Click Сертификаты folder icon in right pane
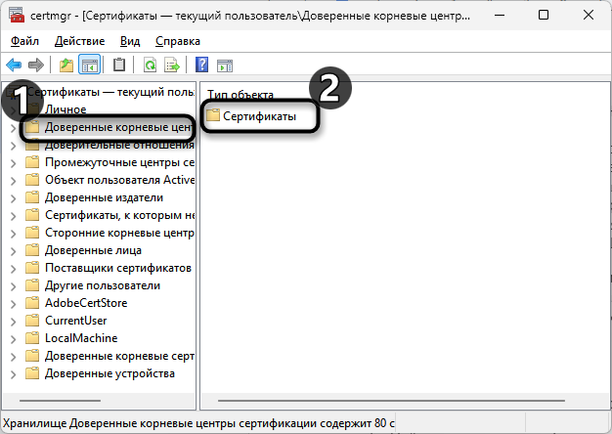612x434 pixels. point(213,115)
